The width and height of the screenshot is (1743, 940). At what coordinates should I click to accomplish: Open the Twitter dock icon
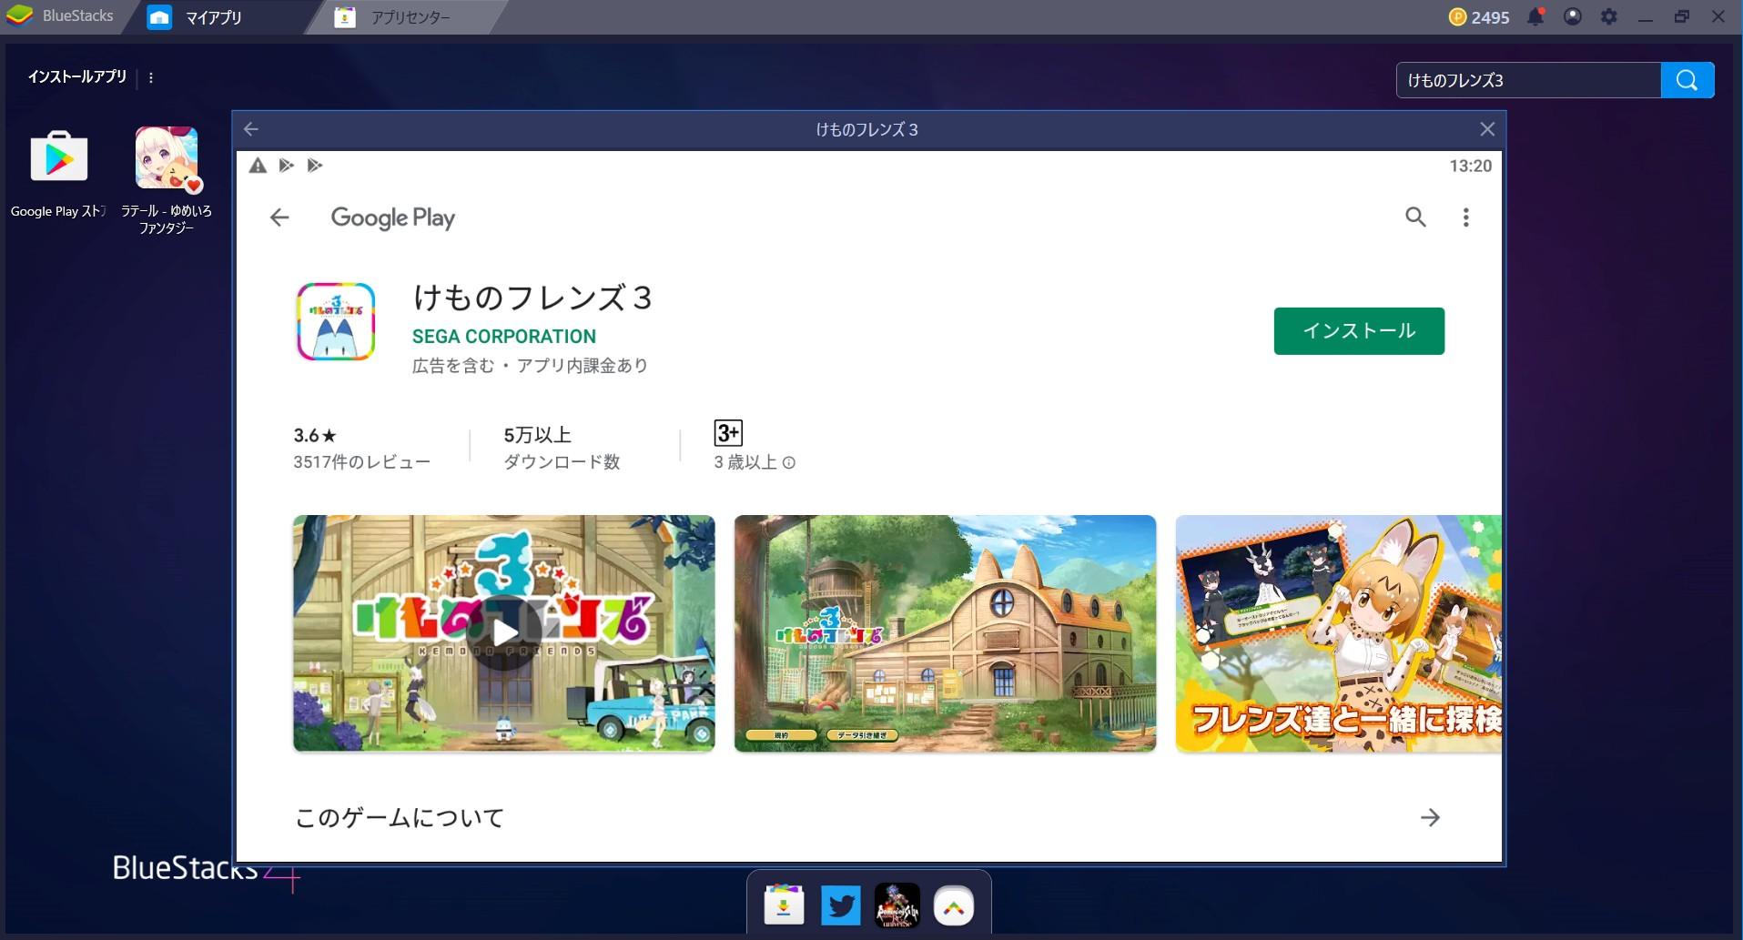(840, 906)
